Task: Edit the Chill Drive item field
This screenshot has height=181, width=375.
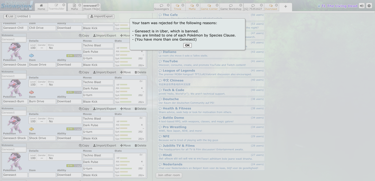Action: coord(42,28)
